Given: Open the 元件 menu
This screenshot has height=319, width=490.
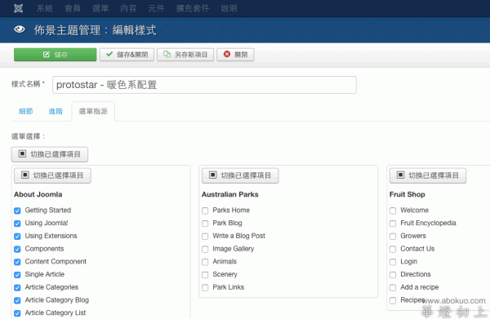Looking at the screenshot, I should (156, 8).
